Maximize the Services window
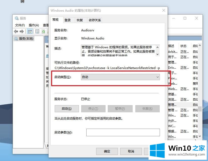 coord(185,18)
